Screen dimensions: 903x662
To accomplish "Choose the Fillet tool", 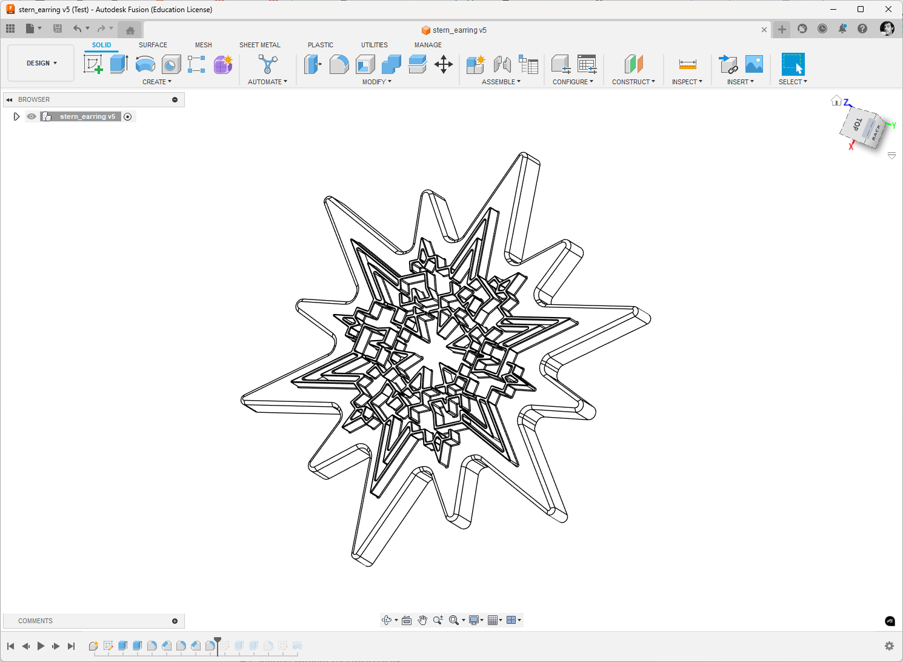I will [339, 64].
